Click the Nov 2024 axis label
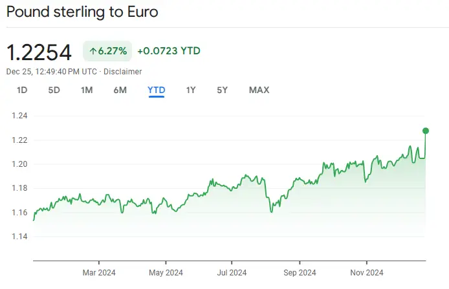449x289 pixels. coord(366,272)
